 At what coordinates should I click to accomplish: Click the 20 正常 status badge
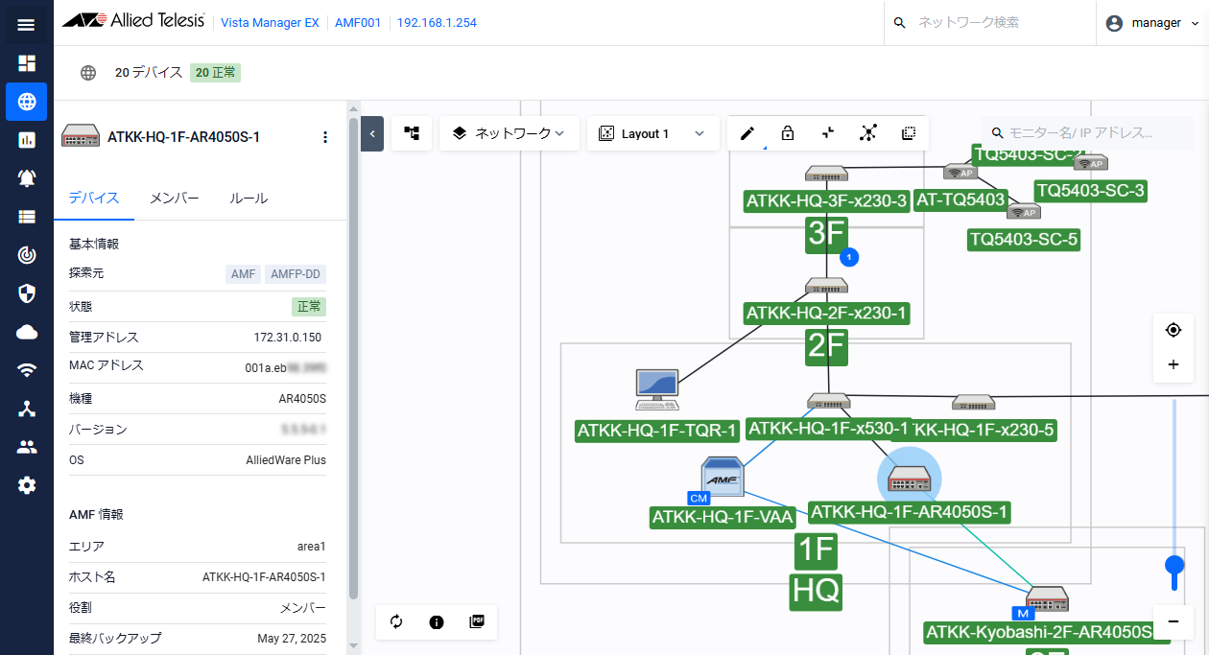[215, 72]
